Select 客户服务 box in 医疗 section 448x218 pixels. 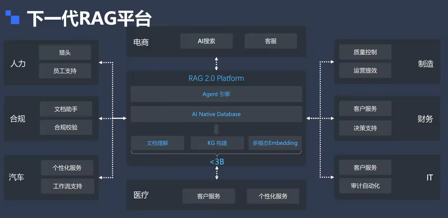(209, 196)
